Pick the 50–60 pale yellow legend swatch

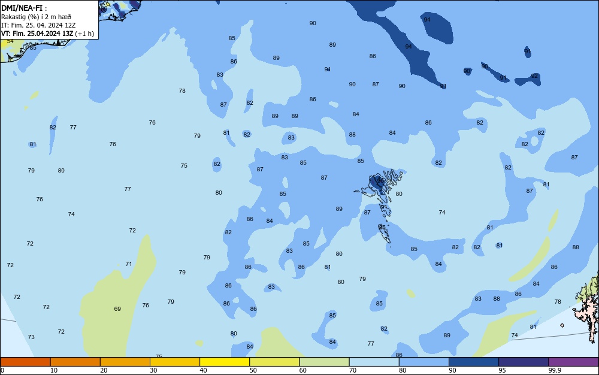coord(274,362)
